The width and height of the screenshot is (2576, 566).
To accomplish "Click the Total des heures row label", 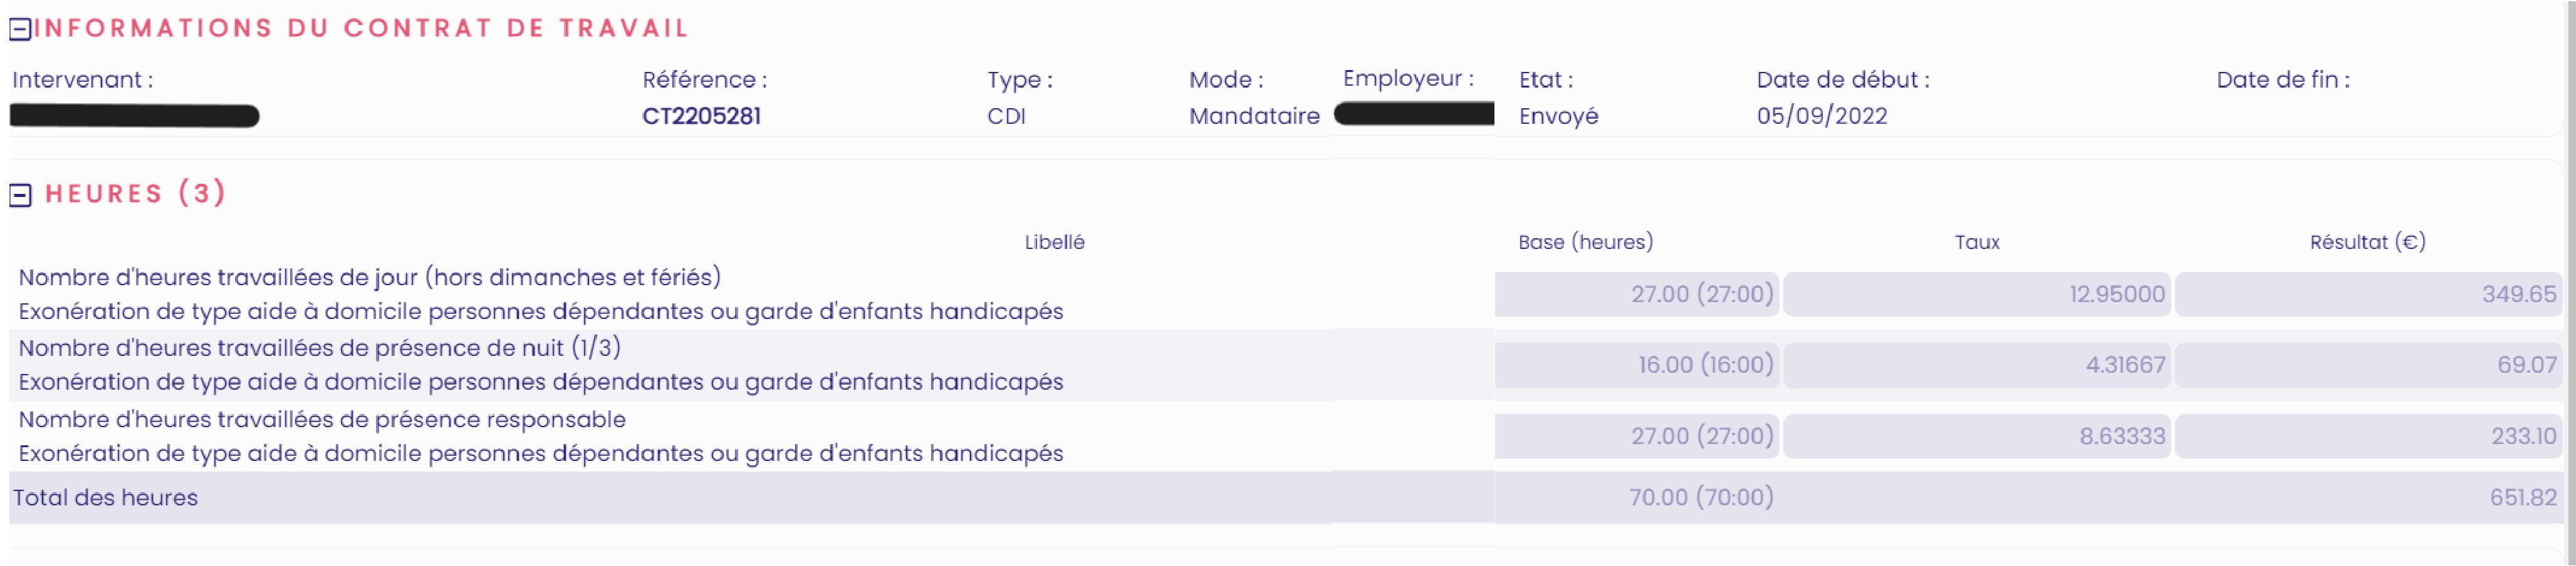I will [105, 497].
